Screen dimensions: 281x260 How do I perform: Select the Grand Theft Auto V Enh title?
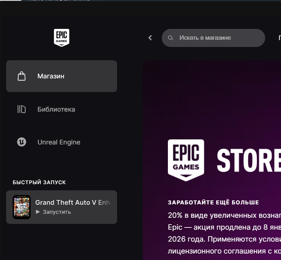pos(72,203)
